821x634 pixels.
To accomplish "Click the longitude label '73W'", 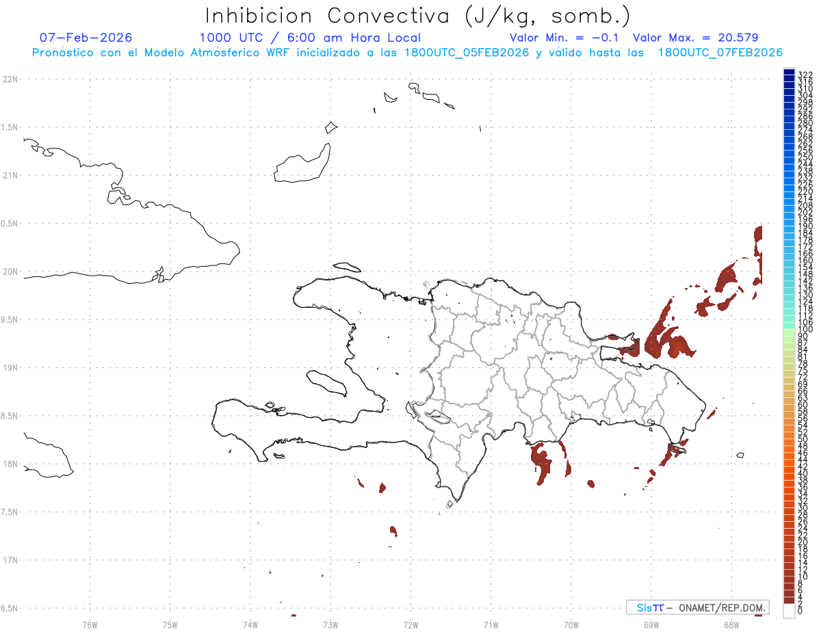I will (330, 624).
